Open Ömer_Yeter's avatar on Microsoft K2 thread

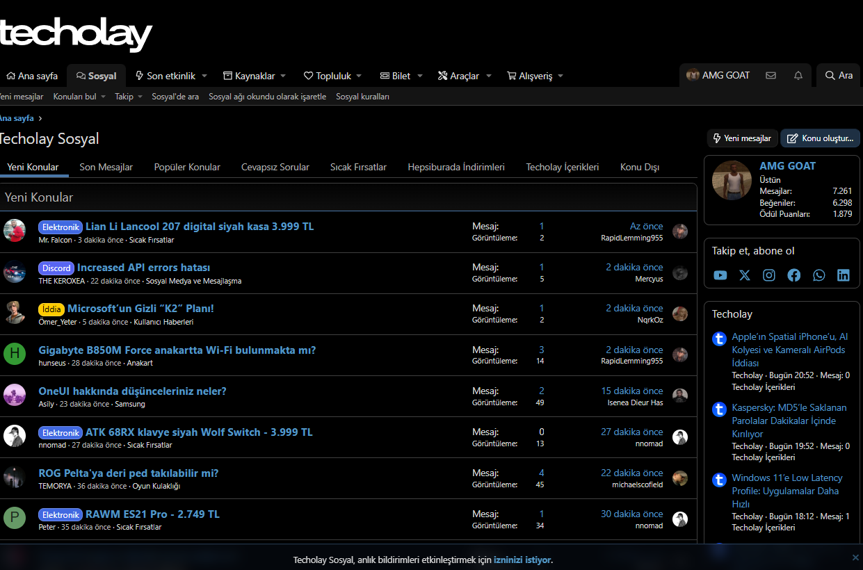(x=15, y=313)
